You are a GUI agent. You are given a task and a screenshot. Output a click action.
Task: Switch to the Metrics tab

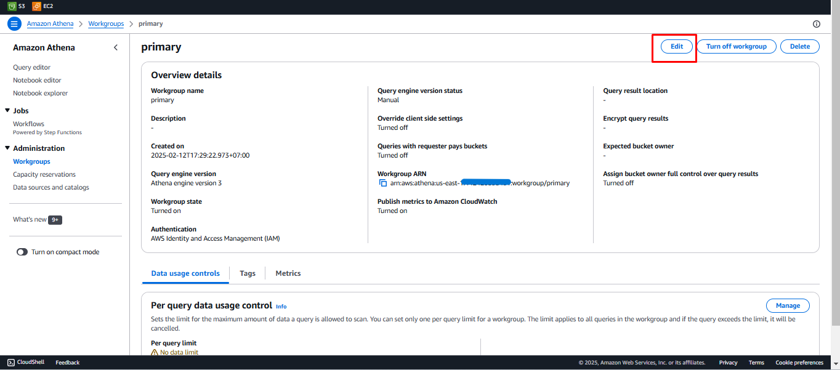tap(288, 273)
